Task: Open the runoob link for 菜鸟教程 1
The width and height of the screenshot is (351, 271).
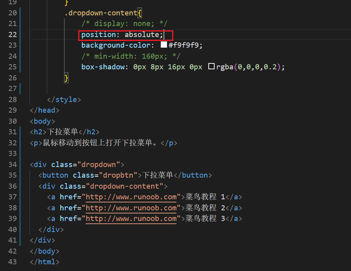Action: pyautogui.click(x=131, y=197)
